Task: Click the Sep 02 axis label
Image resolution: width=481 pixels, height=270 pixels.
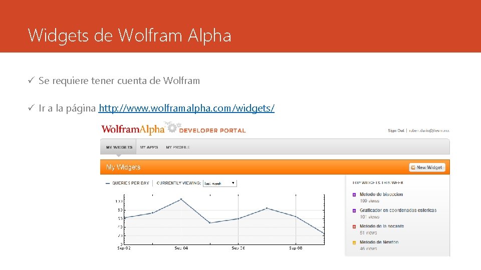Action: [x=124, y=248]
